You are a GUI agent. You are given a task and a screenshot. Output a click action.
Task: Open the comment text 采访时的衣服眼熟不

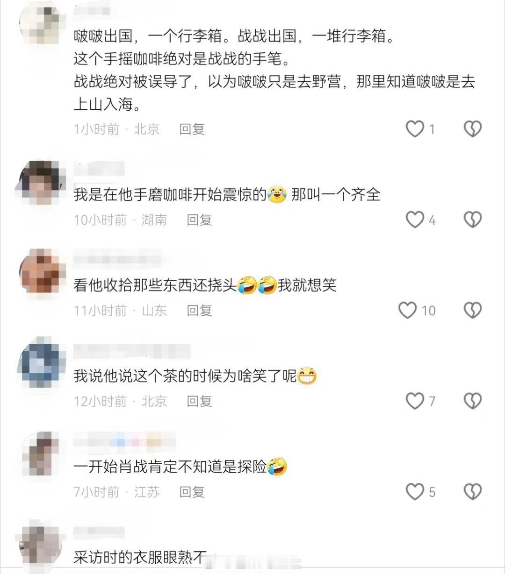tap(140, 557)
